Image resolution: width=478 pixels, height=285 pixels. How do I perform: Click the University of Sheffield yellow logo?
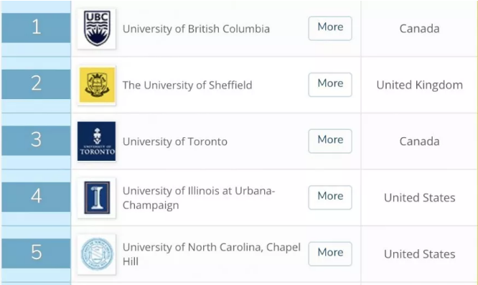pyautogui.click(x=97, y=85)
